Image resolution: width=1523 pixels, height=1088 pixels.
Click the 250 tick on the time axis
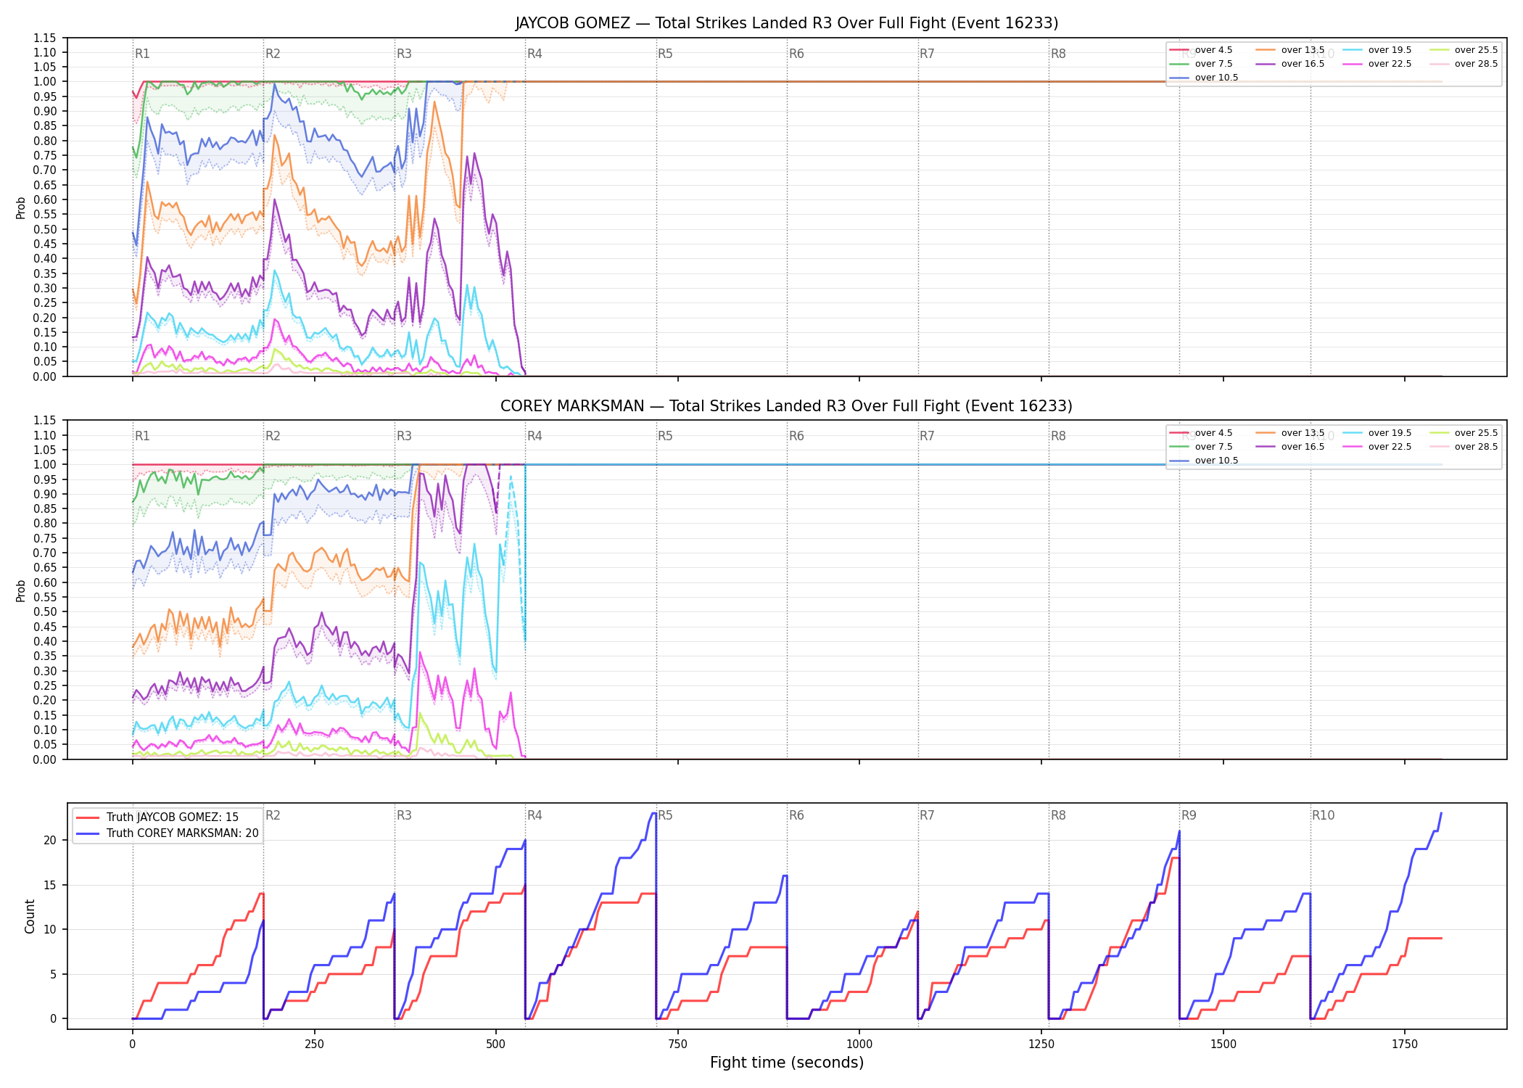(x=314, y=1044)
